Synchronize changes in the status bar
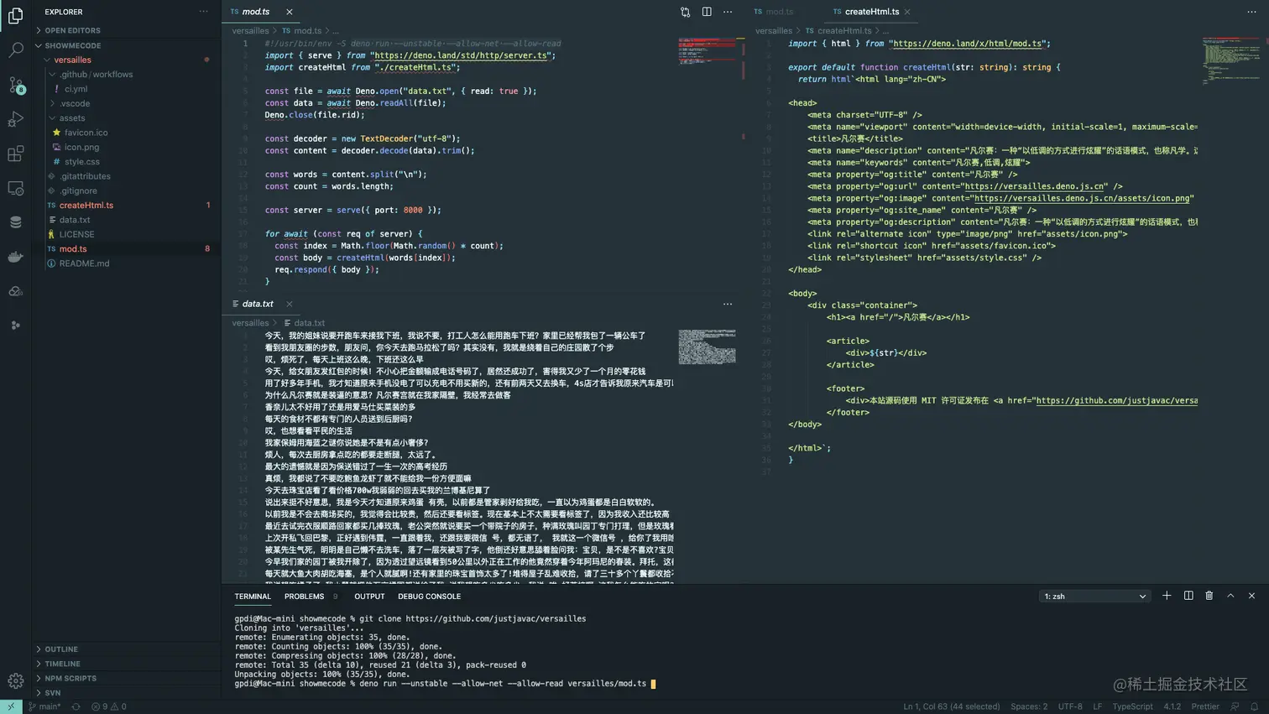 [76, 706]
